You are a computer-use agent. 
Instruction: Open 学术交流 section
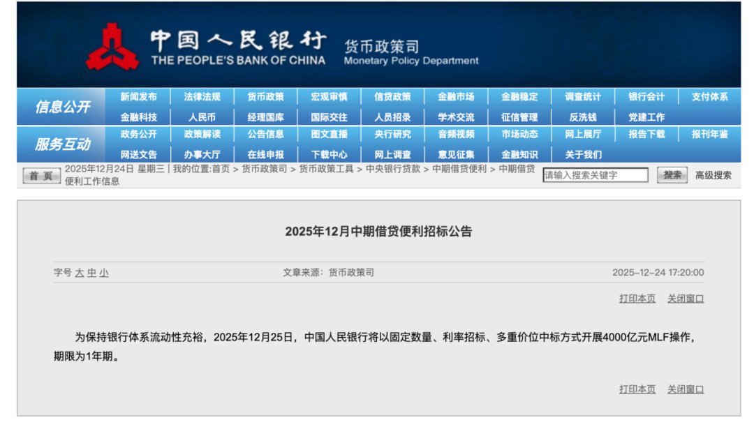[456, 117]
